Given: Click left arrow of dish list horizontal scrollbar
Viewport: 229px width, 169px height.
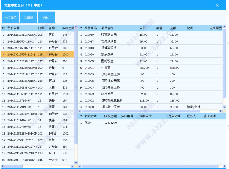Looking at the screenshot, I should [x=80, y=111].
